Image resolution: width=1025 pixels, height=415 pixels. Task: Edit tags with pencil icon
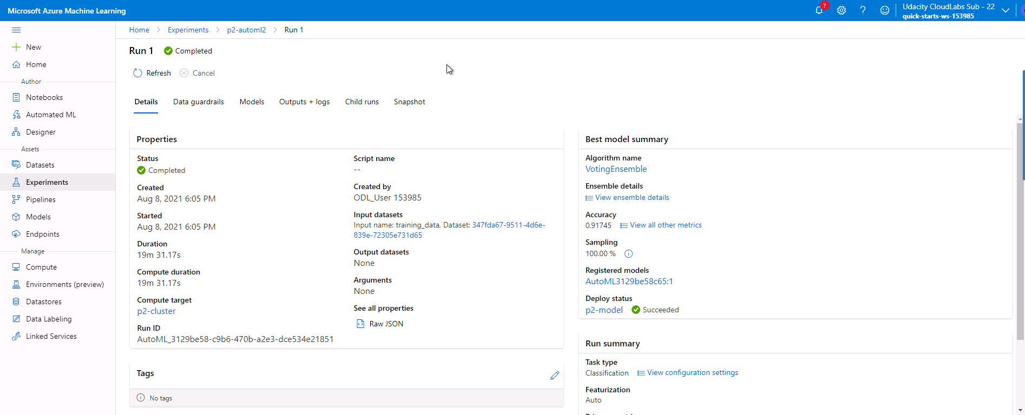click(555, 376)
